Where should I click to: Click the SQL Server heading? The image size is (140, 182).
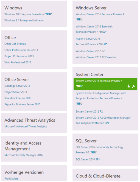(86, 141)
